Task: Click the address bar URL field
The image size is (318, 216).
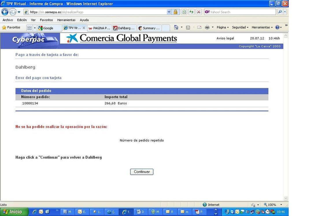Action: (x=95, y=12)
